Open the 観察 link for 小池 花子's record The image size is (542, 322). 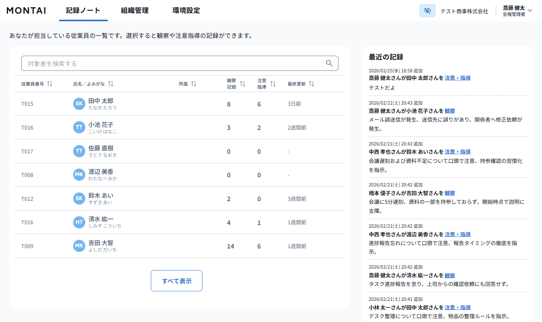tap(450, 111)
